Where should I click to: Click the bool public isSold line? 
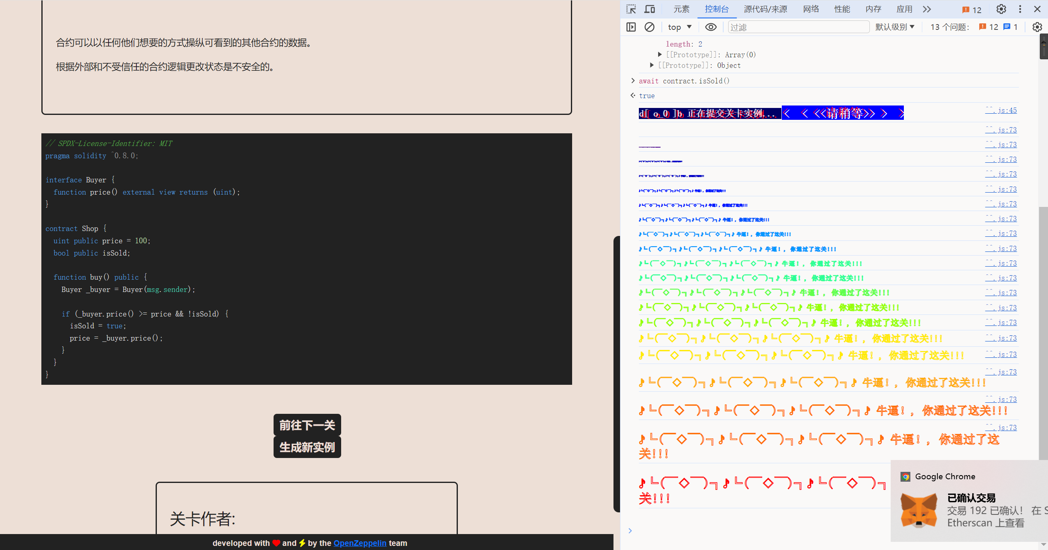[x=92, y=253]
